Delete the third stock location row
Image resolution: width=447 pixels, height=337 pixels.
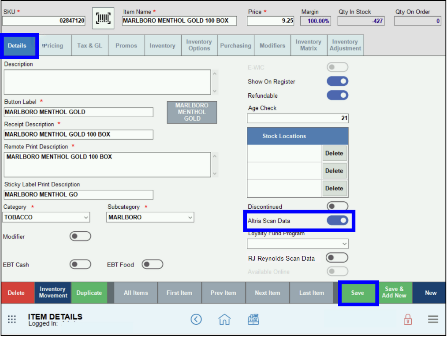334,188
